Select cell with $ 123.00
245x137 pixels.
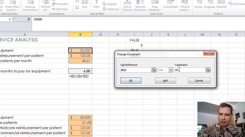80,128
